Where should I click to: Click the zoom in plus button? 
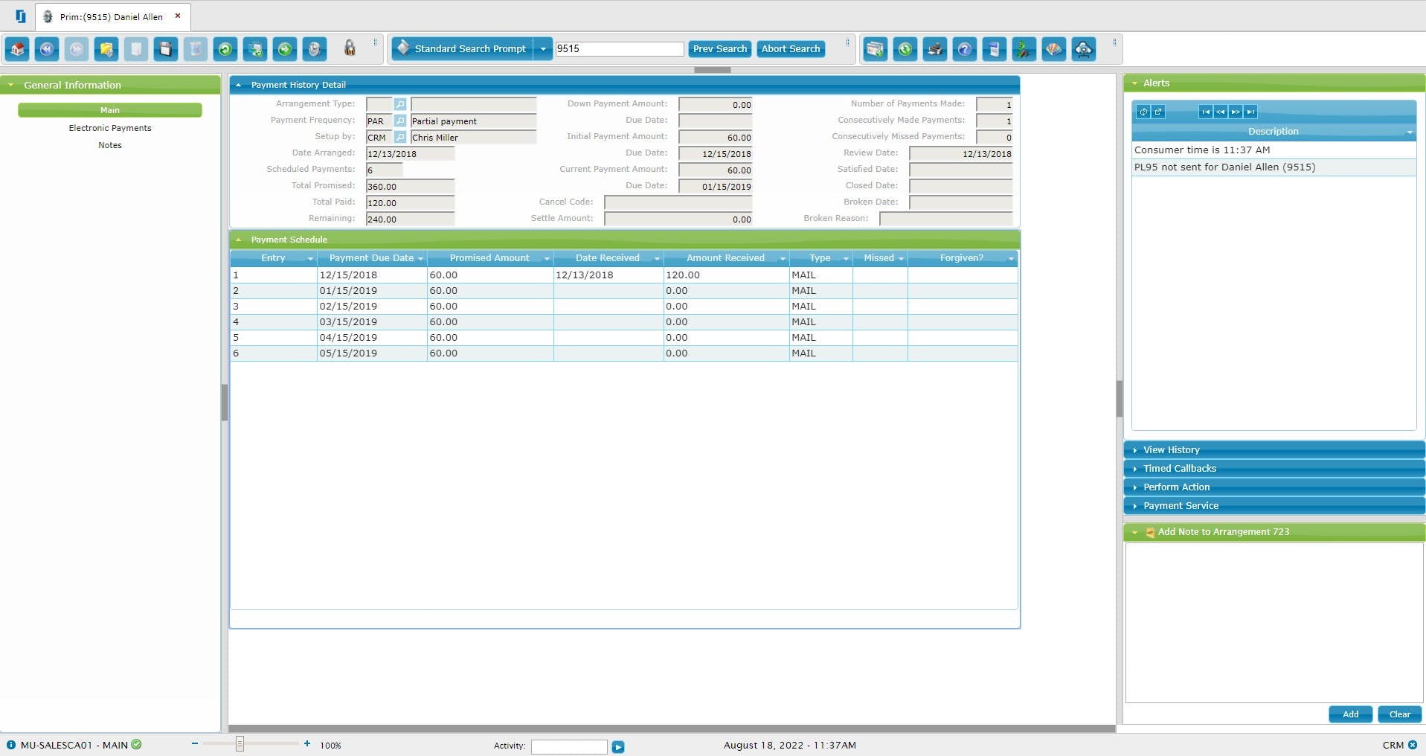307,744
